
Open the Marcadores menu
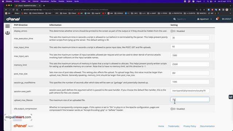pos(44,1)
